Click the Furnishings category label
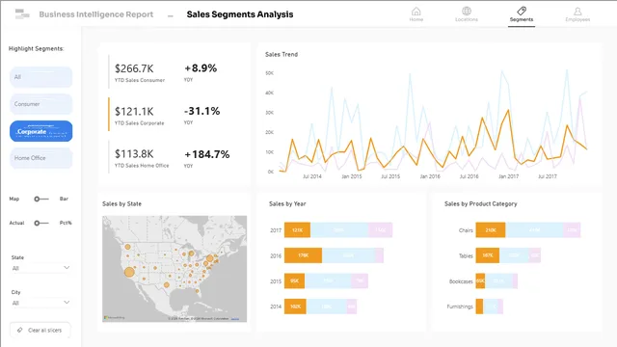Viewport: 617px width, 347px height. 460,307
